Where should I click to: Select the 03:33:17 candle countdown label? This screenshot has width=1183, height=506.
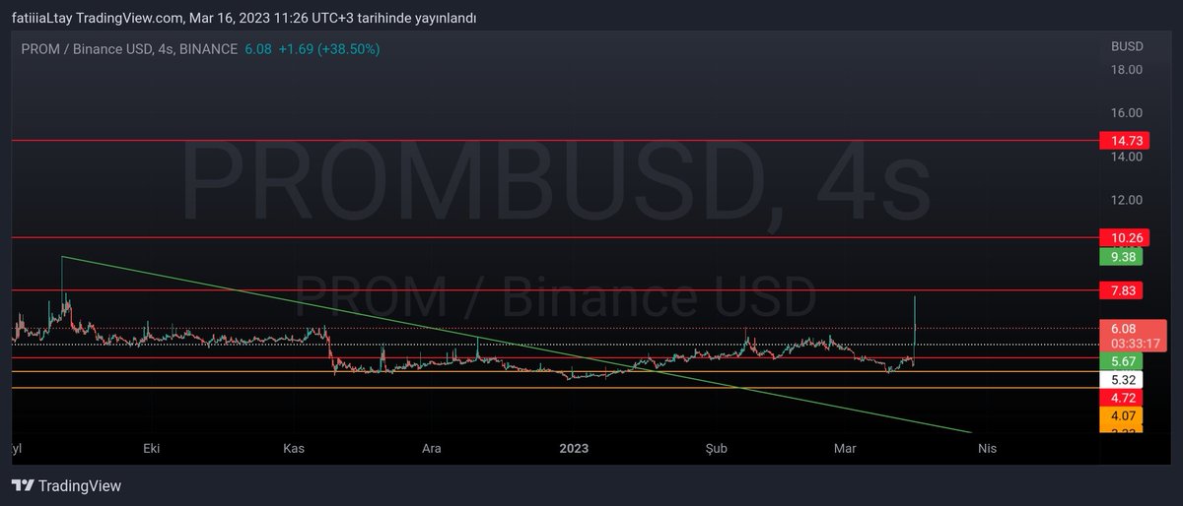tap(1133, 344)
